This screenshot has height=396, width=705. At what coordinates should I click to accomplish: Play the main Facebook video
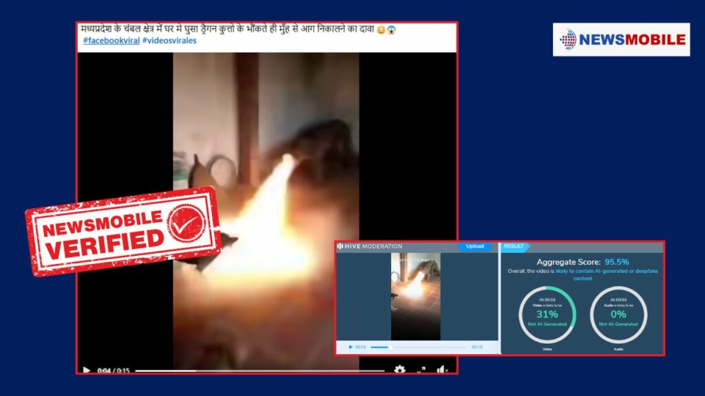point(87,370)
